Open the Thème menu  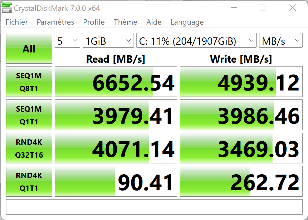126,22
